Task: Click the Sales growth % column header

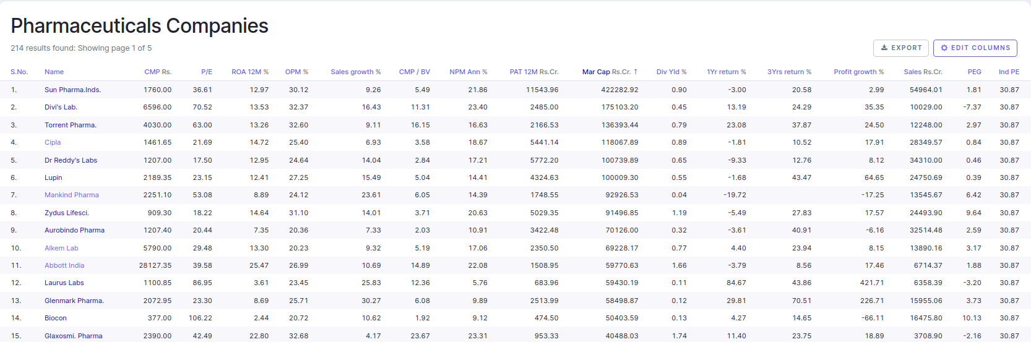Action: pos(355,72)
